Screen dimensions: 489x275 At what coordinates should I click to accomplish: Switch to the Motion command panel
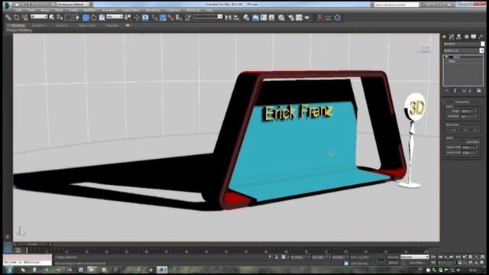coord(466,37)
